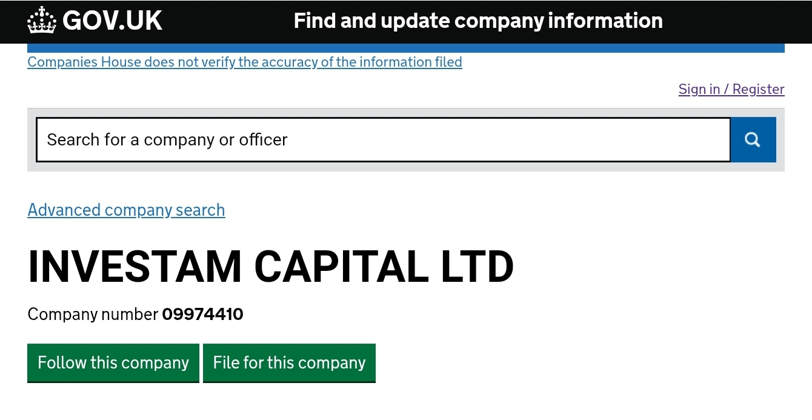Open the Companies House accuracy notice link
The image size is (812, 420).
tap(245, 62)
